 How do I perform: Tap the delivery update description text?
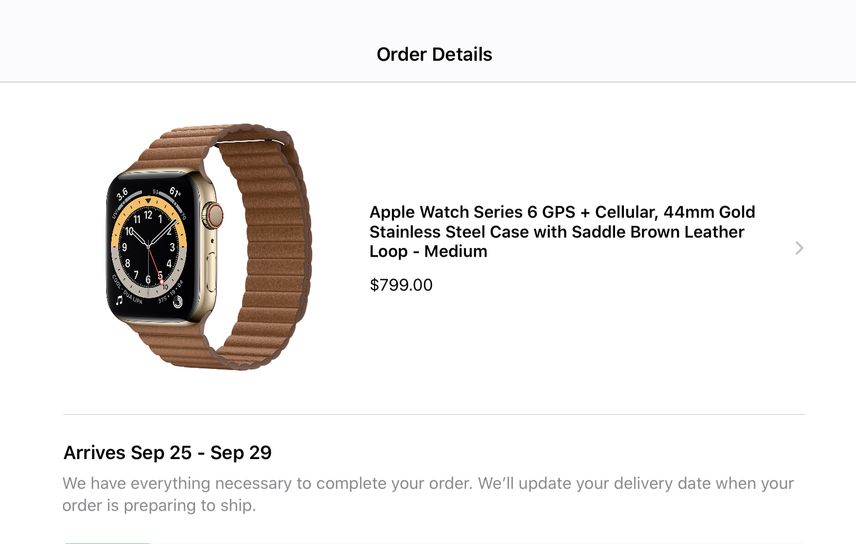pyautogui.click(x=428, y=494)
